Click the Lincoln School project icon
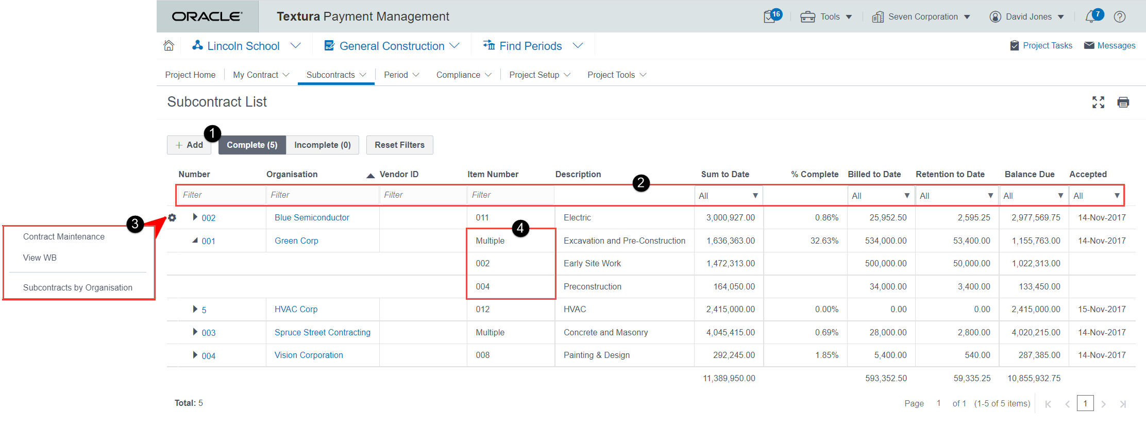The image size is (1146, 444). tap(197, 45)
